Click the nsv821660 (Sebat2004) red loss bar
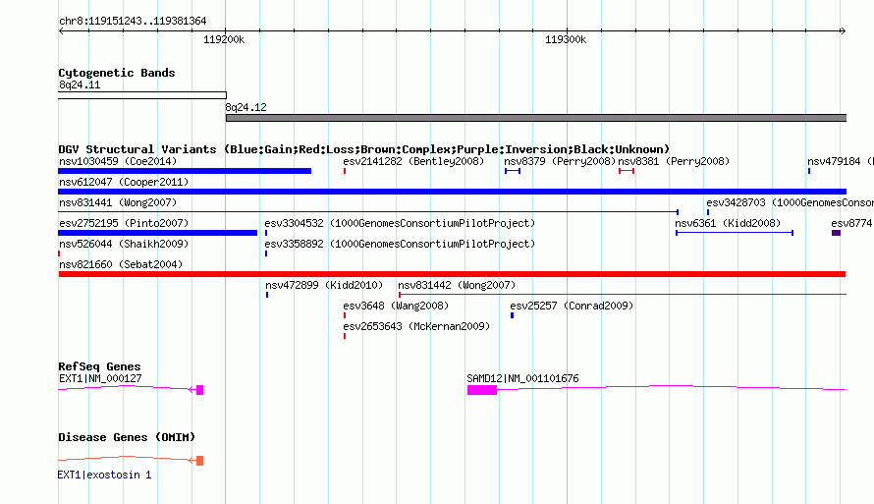874x504 pixels. [x=452, y=274]
